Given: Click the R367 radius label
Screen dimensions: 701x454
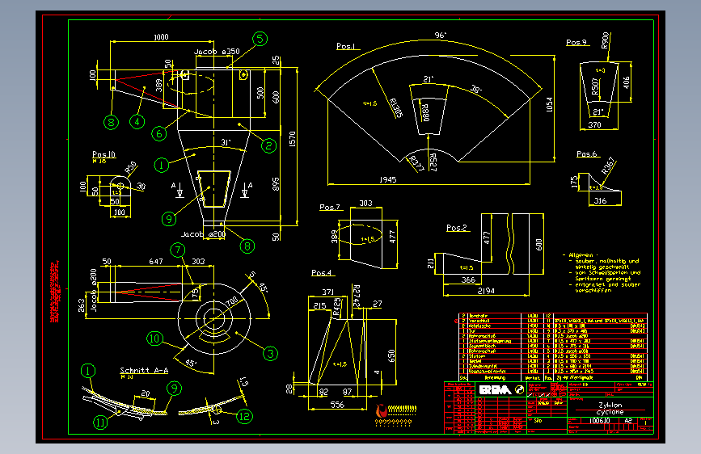Looking at the screenshot, I should 607,166.
